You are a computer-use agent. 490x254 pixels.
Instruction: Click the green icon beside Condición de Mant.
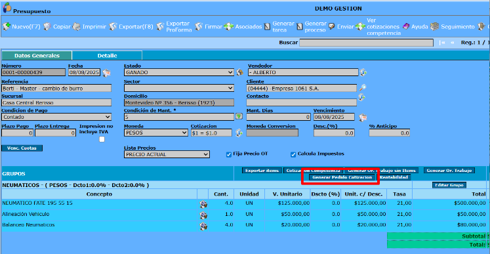pyautogui.click(x=239, y=117)
